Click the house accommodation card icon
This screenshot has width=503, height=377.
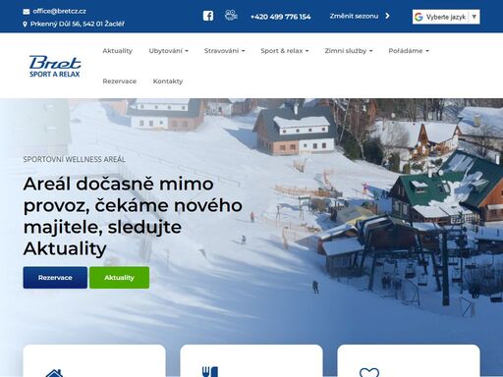pyautogui.click(x=54, y=373)
